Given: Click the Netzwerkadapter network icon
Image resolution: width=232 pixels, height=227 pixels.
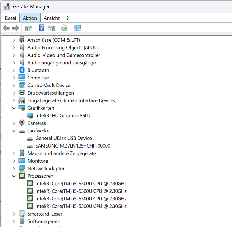Looking at the screenshot, I should (x=22, y=168).
